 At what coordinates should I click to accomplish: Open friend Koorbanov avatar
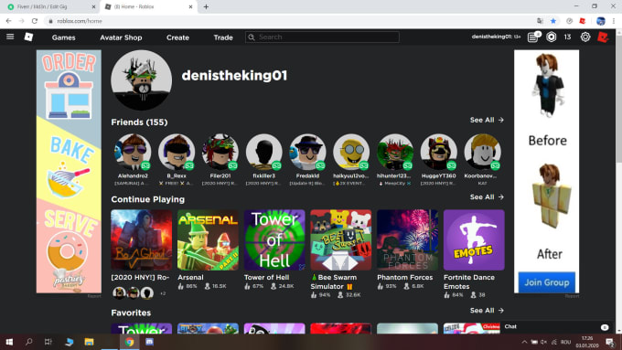pos(482,152)
